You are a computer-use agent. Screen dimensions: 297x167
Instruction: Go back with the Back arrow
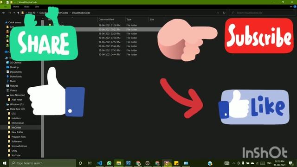pyautogui.click(x=4, y=13)
